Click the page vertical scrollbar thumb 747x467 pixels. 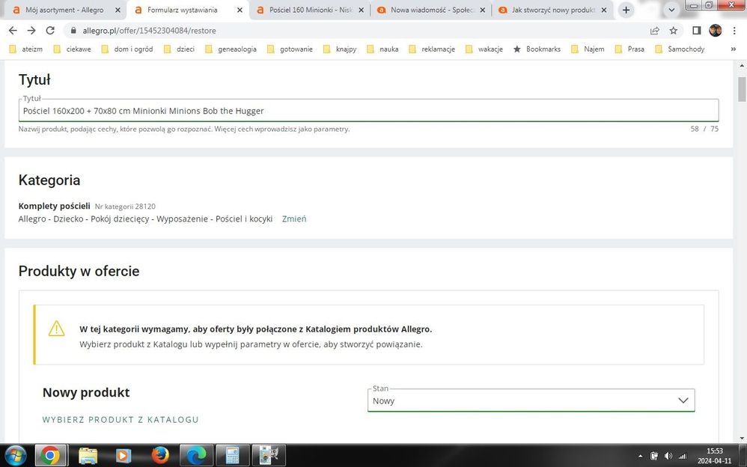click(x=742, y=89)
